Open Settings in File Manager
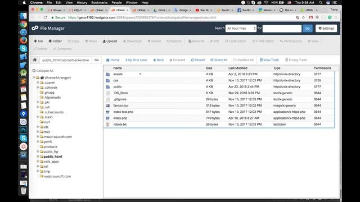 [326, 29]
